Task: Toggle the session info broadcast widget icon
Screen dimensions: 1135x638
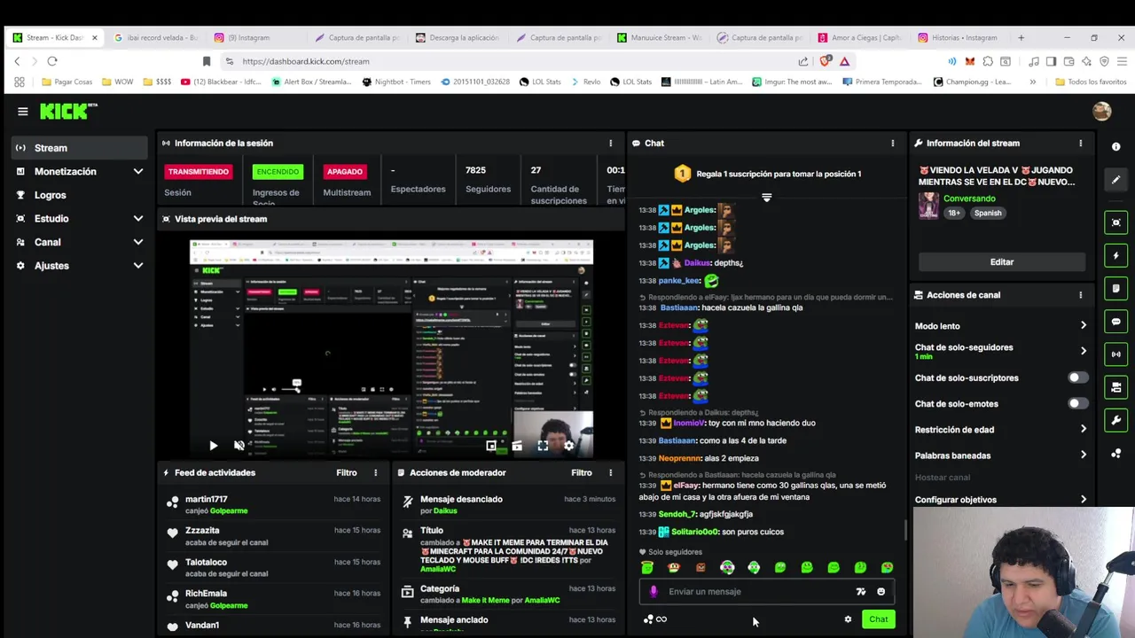Action: 1116,354
